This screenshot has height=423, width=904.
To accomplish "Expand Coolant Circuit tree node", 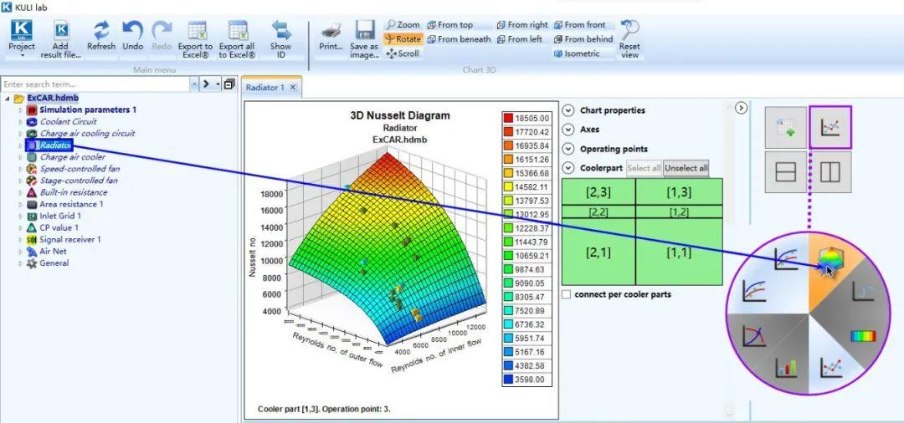I will tap(21, 122).
